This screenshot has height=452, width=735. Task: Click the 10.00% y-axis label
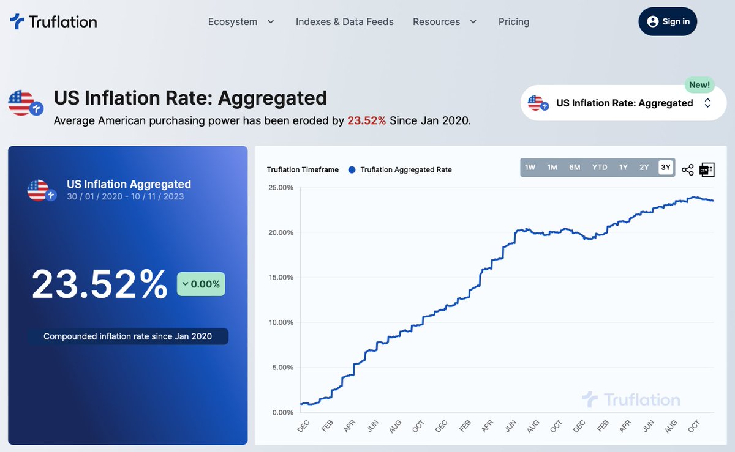pyautogui.click(x=281, y=322)
